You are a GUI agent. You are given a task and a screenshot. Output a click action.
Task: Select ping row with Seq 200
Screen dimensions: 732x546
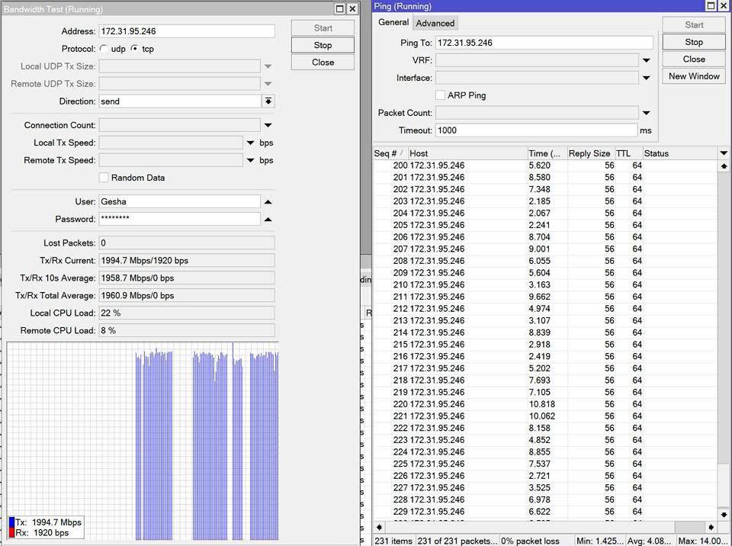click(x=544, y=165)
